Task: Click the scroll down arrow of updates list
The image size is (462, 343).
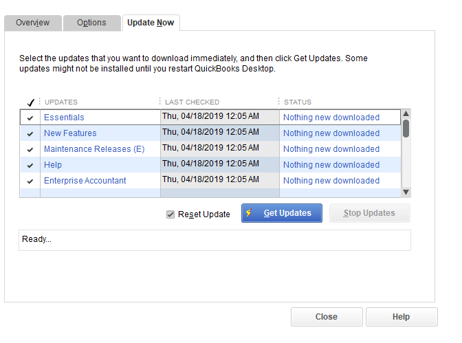Action: pyautogui.click(x=406, y=192)
